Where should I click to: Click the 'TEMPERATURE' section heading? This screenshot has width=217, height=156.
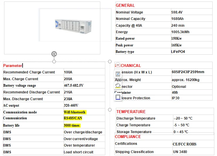[131, 112]
